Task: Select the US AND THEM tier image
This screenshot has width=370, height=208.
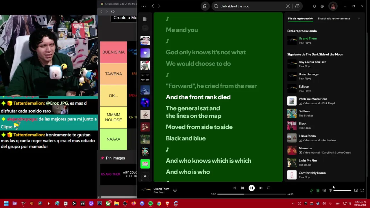Action: click(110, 174)
